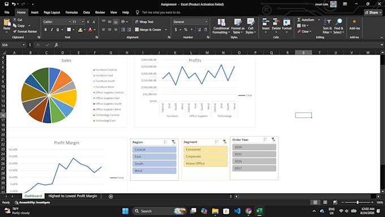
Task: Open the Highest to Lowest Profit Margin sheet
Action: point(72,196)
